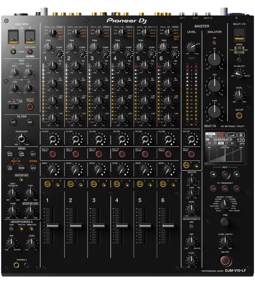Select the FX FREQUENCY HI button

pyautogui.click(x=237, y=189)
